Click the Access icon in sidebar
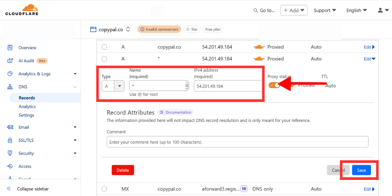This screenshot has height=196, width=392. click(10, 166)
